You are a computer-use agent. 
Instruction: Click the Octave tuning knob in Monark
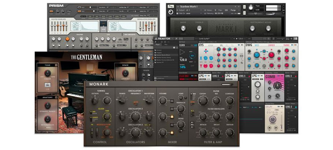(94, 101)
